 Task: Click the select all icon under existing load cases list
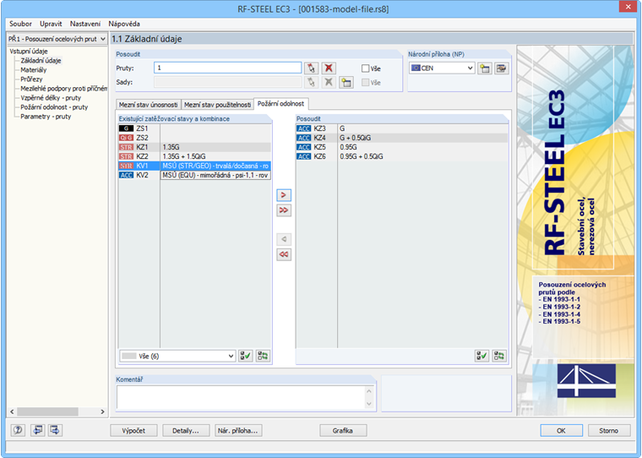246,356
